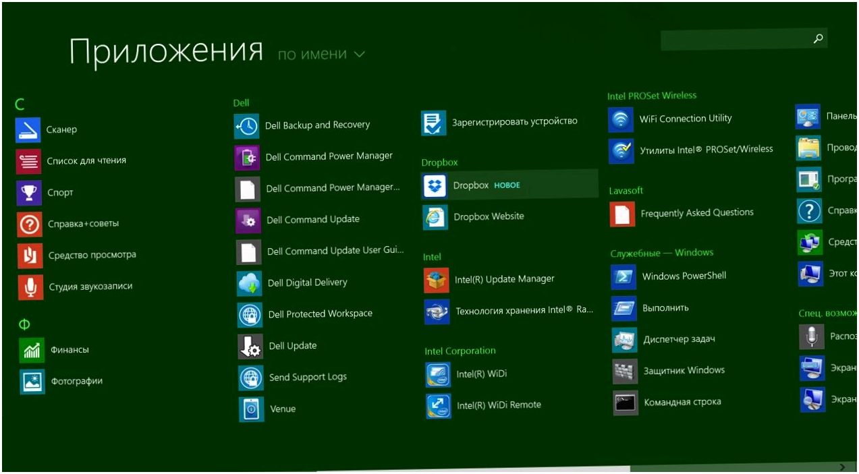Open the Frequently Asked Questions document icon

tap(622, 214)
